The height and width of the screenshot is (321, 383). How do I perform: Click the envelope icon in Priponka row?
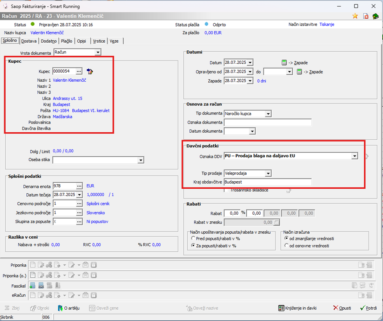[x=85, y=265]
